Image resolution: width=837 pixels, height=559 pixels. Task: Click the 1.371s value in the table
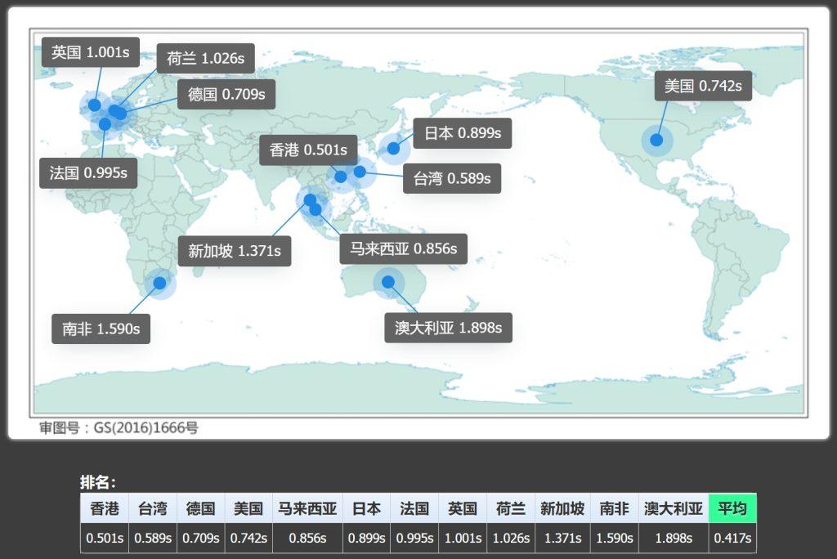562,538
